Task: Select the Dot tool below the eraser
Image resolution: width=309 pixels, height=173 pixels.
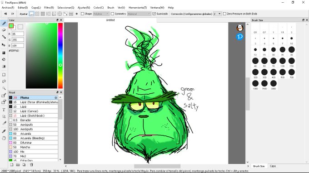Action: click(x=4, y=37)
